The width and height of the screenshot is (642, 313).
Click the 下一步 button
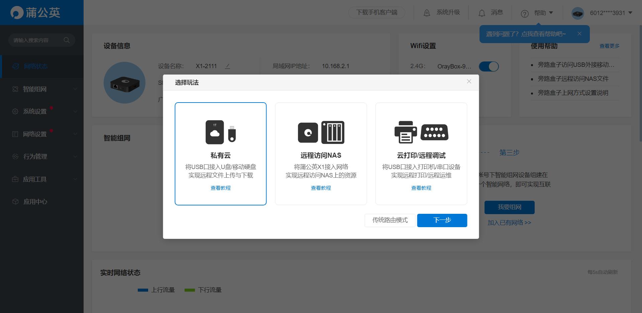click(442, 220)
